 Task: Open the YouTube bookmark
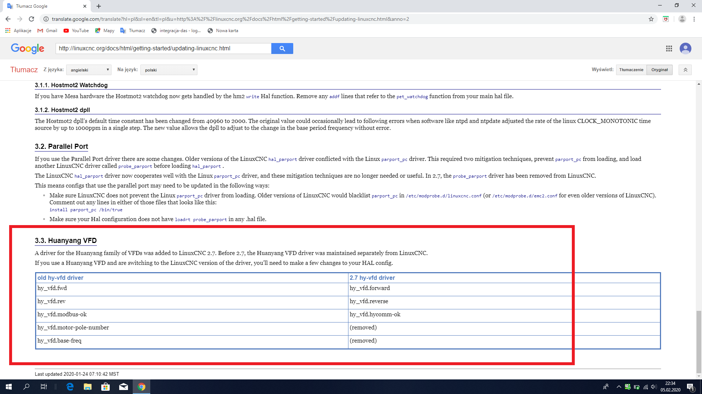pos(76,31)
